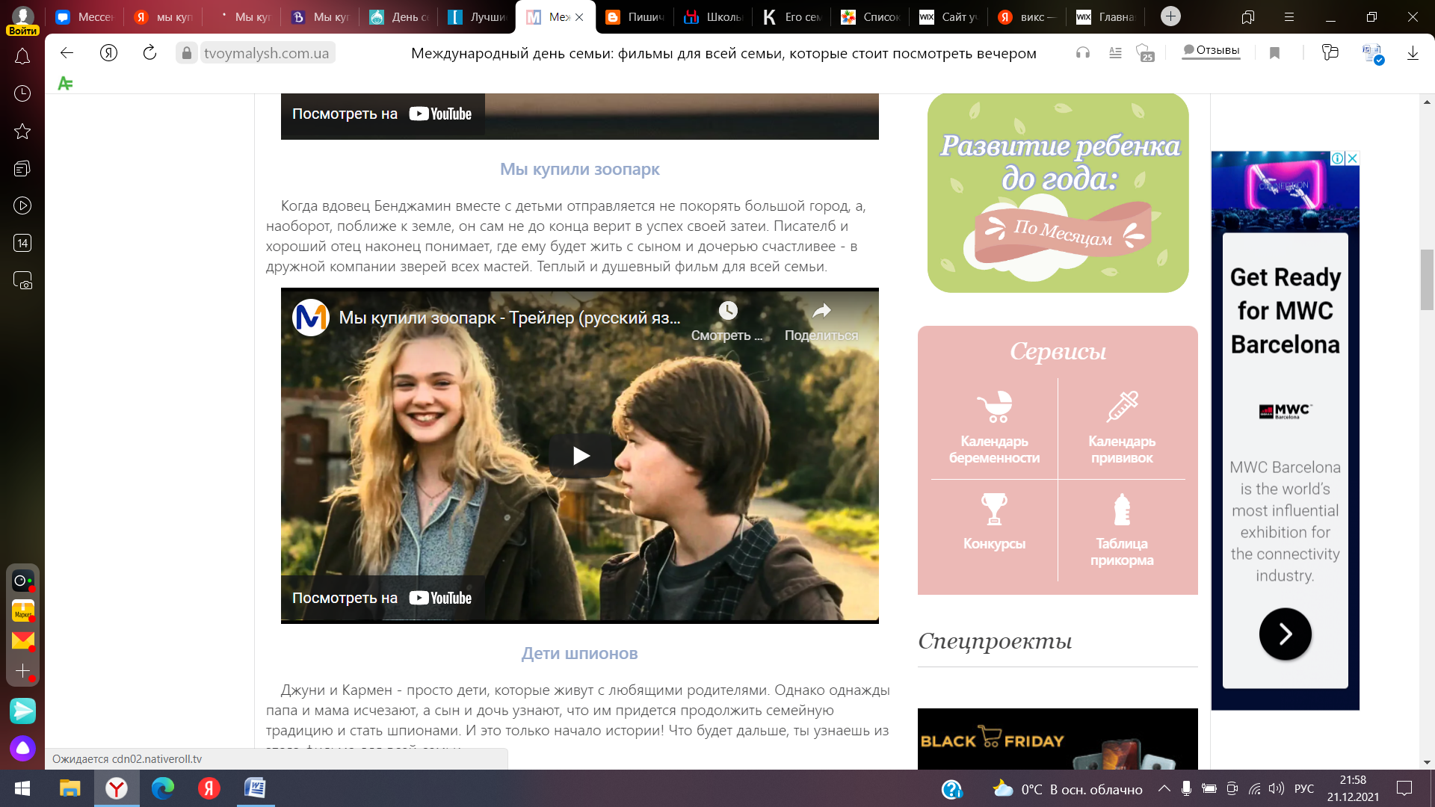This screenshot has height=807, width=1435.
Task: Play the Мы купили зоопарк trailer
Action: tap(580, 455)
